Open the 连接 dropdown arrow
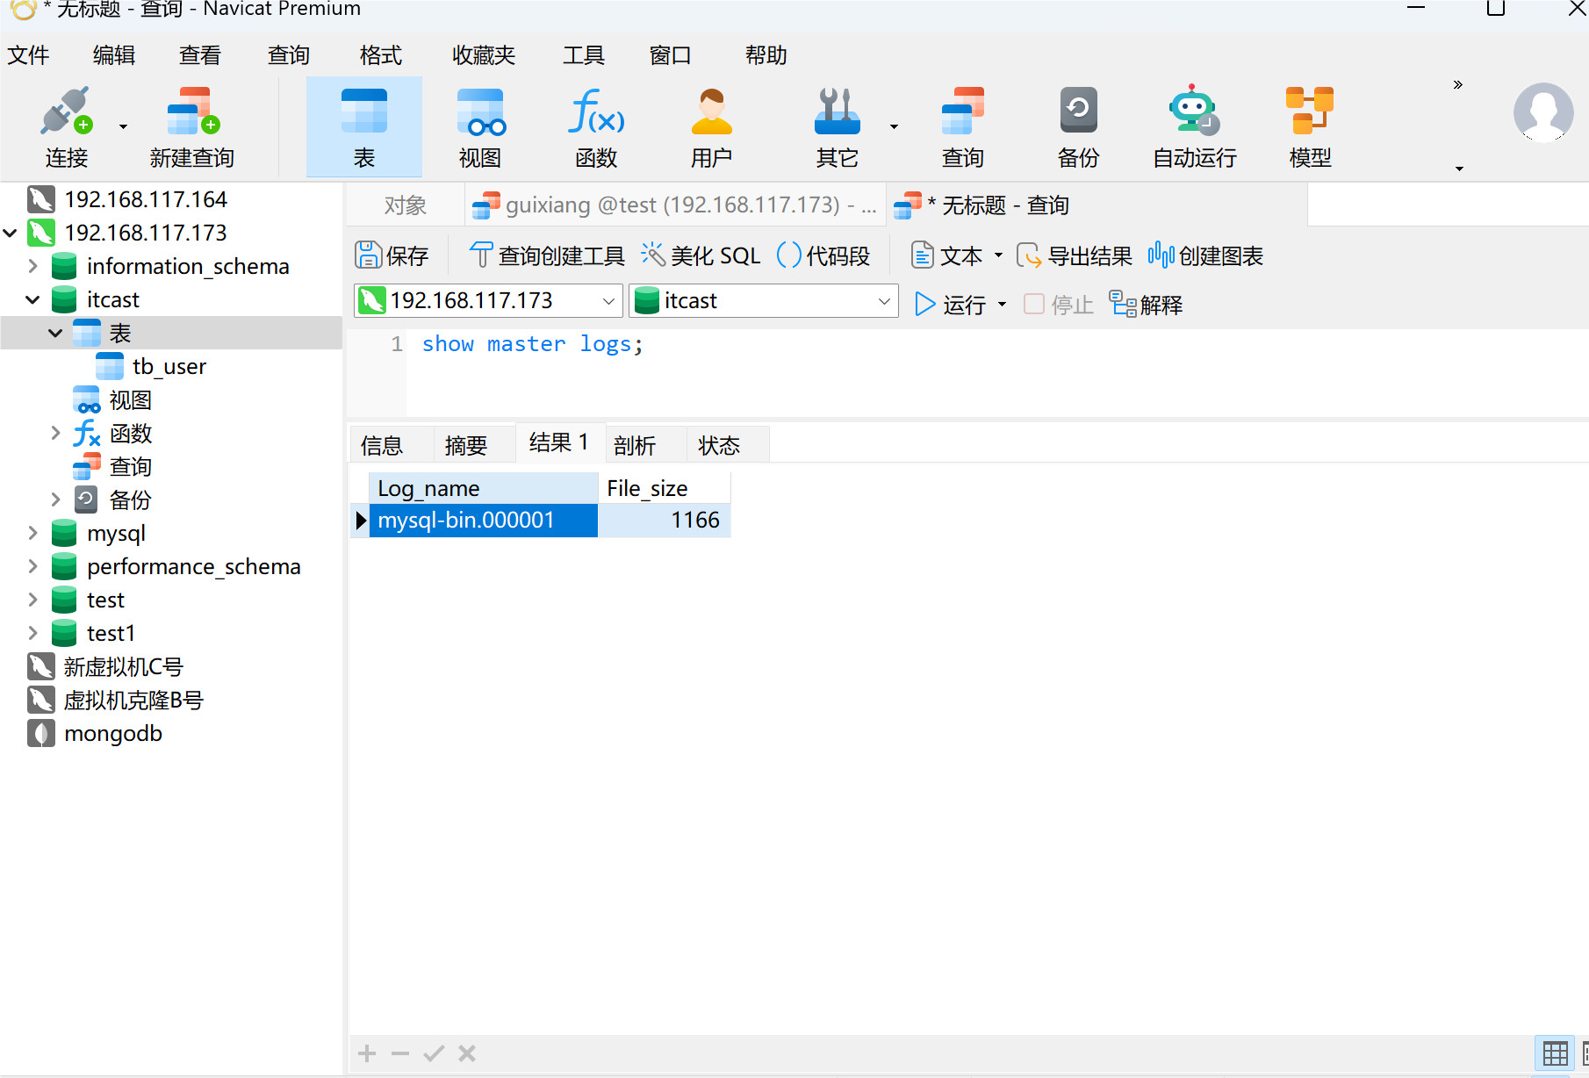The width and height of the screenshot is (1589, 1078). 123,126
